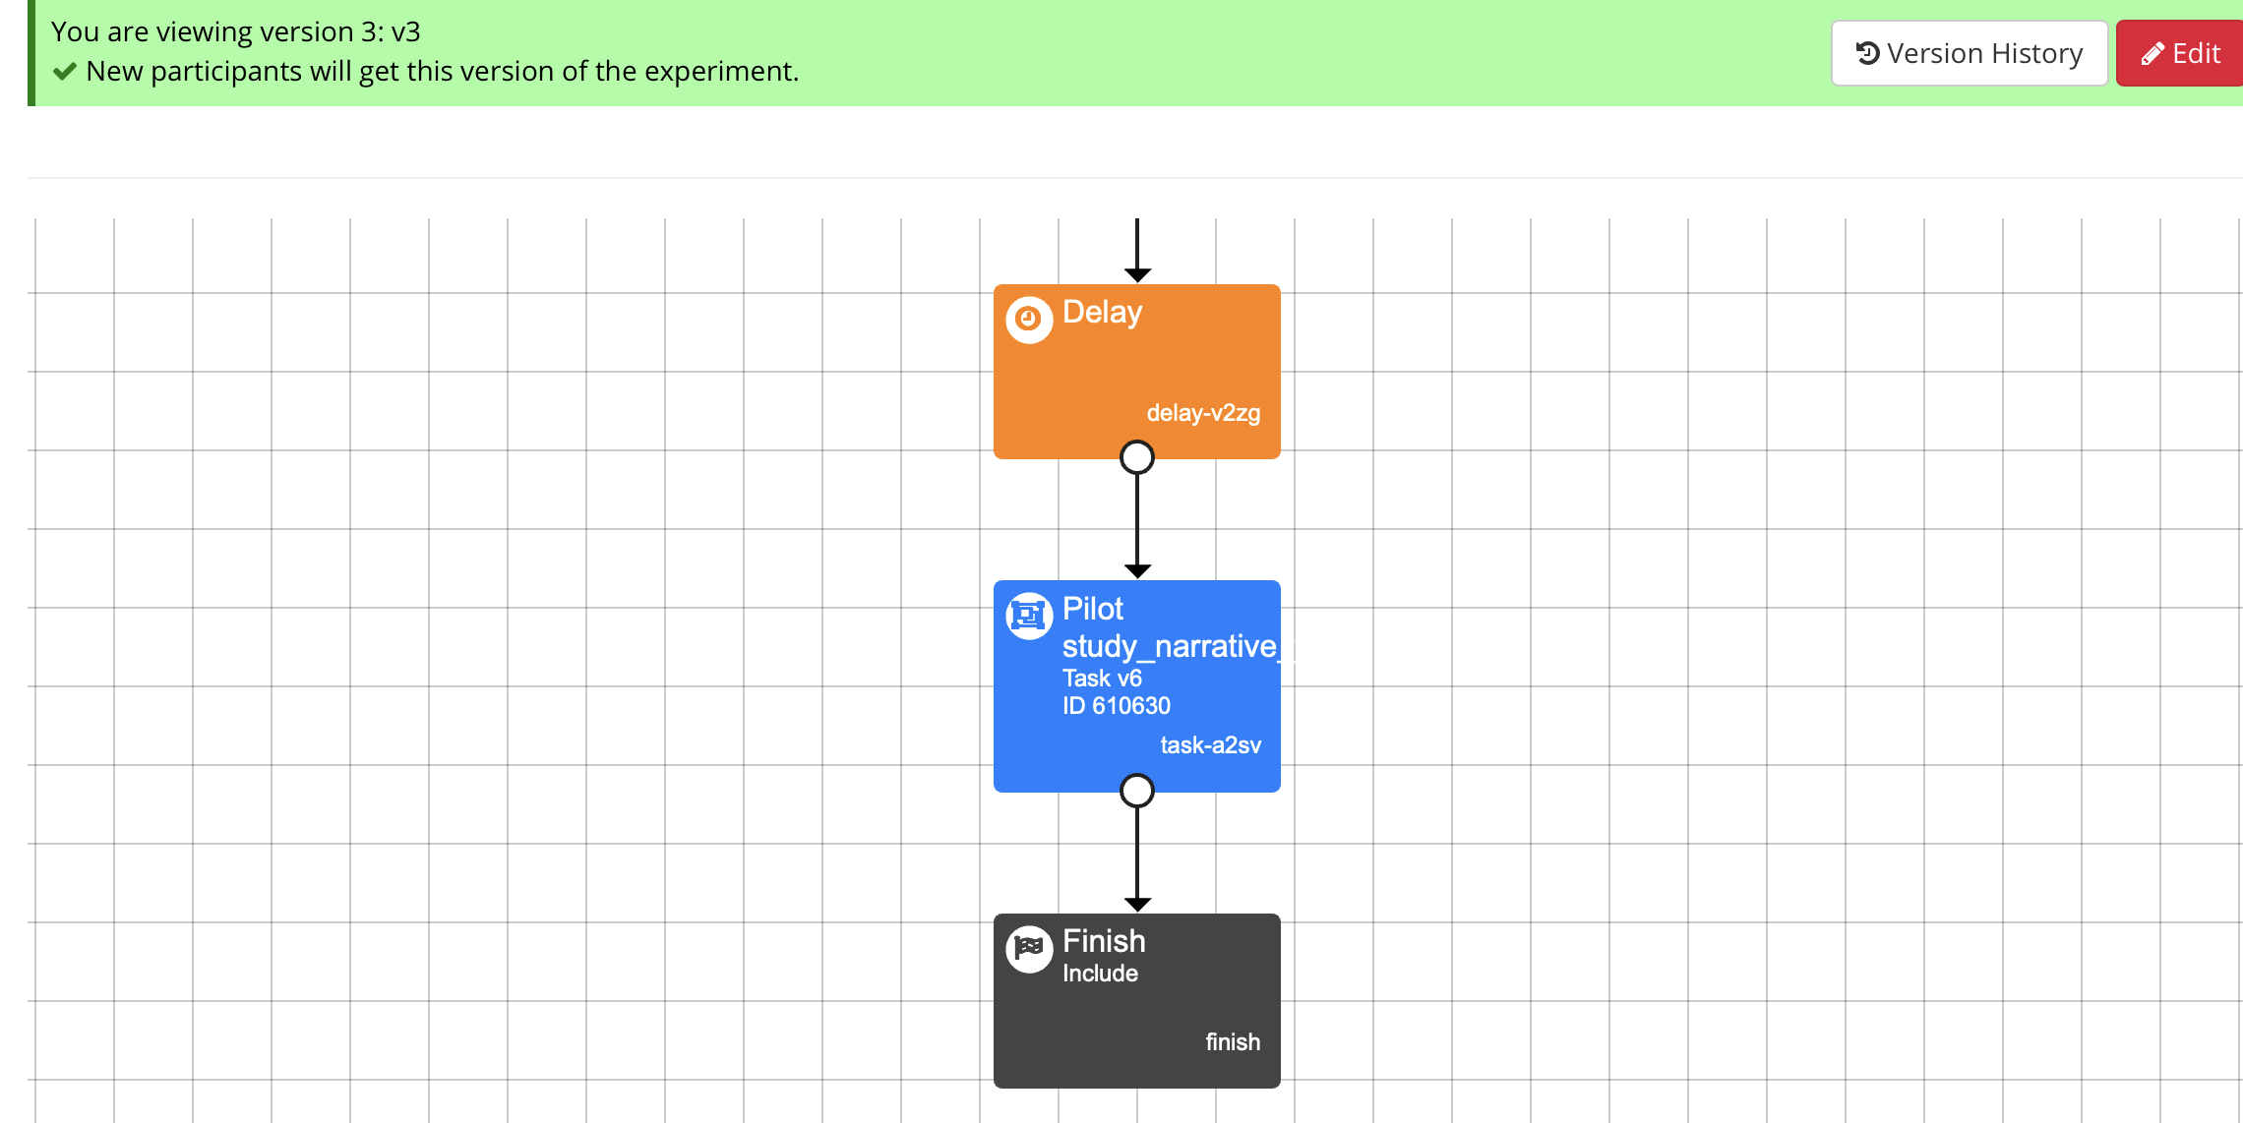Click the red Edit button
The height and width of the screenshot is (1123, 2243).
(2180, 53)
